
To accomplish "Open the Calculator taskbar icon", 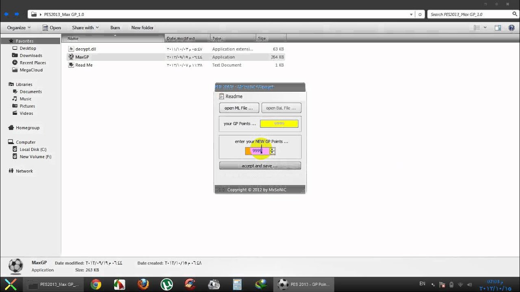I will pyautogui.click(x=237, y=284).
